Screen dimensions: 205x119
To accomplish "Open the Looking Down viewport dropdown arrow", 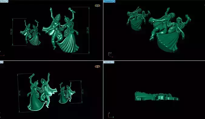I will 7,1.
